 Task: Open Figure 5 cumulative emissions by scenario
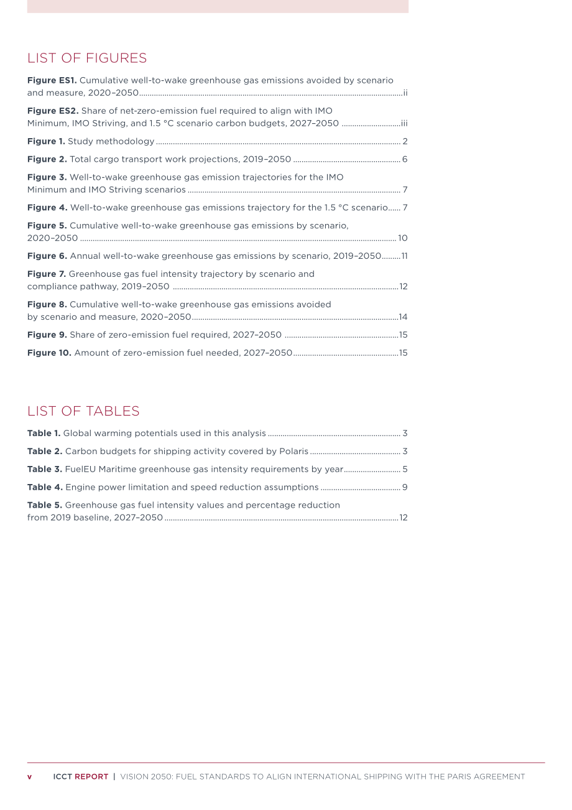pyautogui.click(x=218, y=231)
